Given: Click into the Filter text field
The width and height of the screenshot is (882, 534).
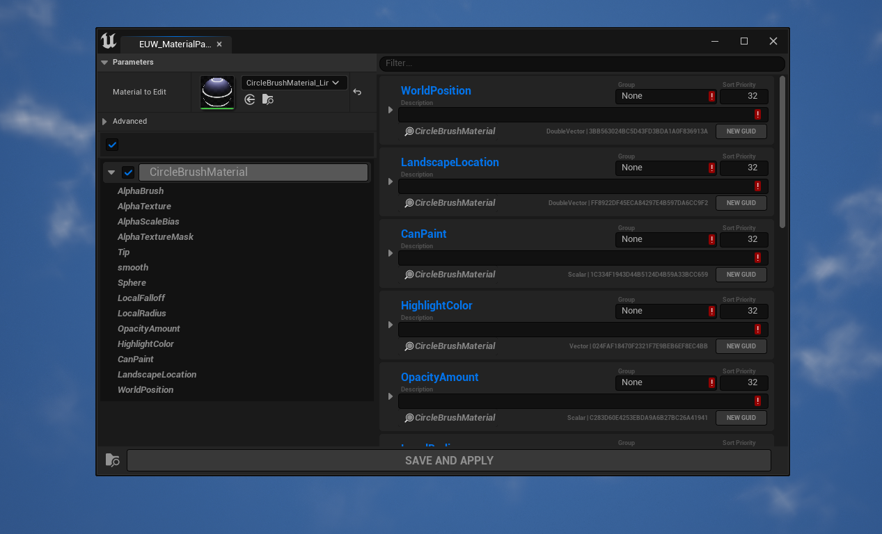Looking at the screenshot, I should click(581, 63).
